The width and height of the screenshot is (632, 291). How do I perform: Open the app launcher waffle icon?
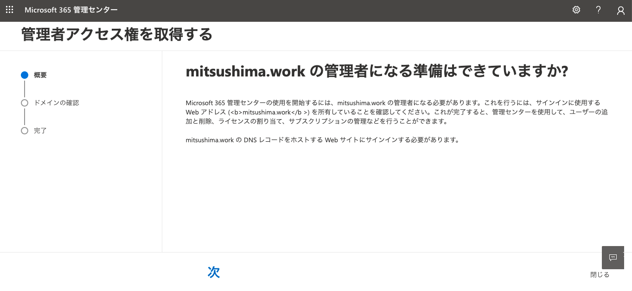click(9, 10)
